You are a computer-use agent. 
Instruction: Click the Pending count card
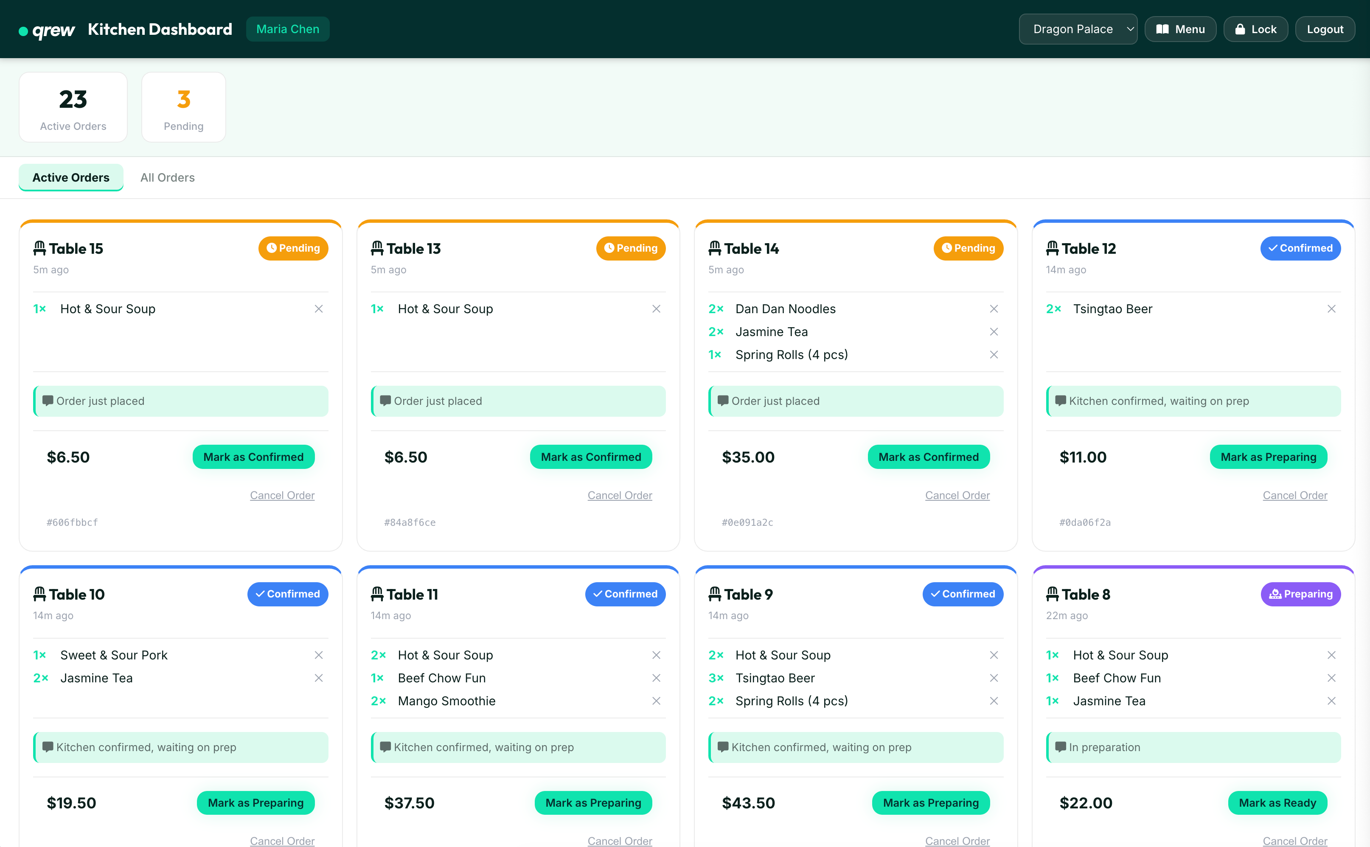(183, 107)
